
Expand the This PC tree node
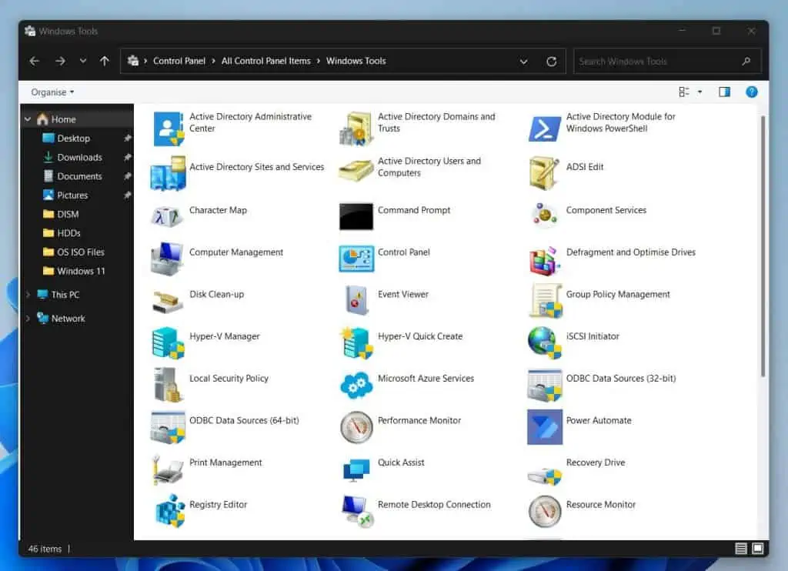click(x=28, y=295)
